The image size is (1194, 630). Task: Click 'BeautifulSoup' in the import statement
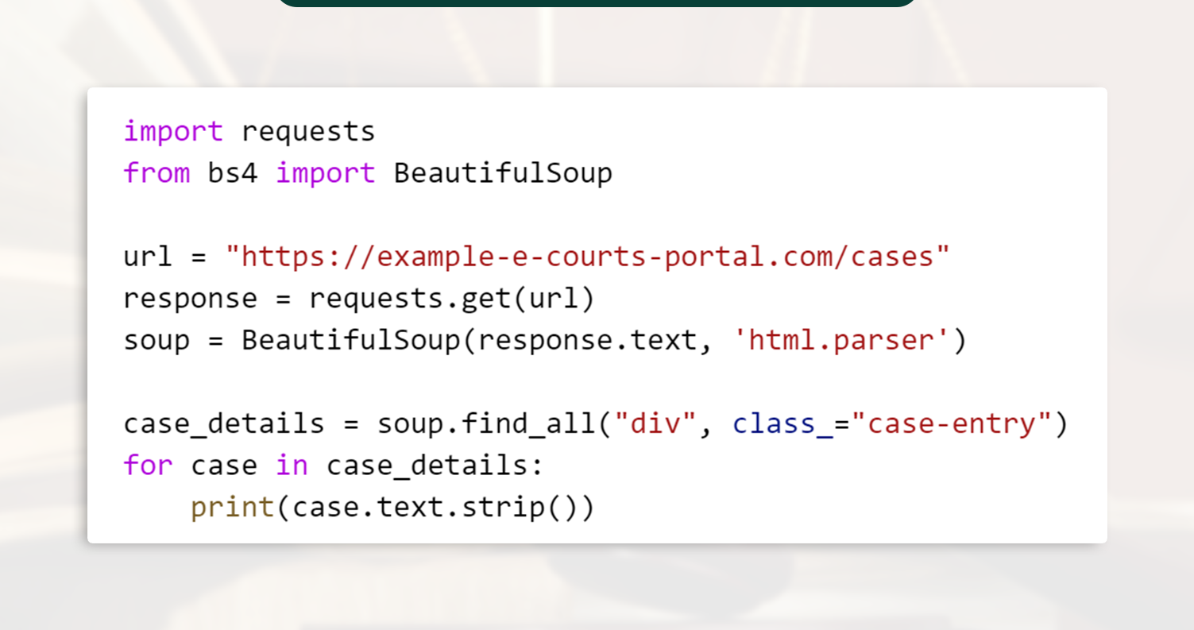pyautogui.click(x=503, y=173)
